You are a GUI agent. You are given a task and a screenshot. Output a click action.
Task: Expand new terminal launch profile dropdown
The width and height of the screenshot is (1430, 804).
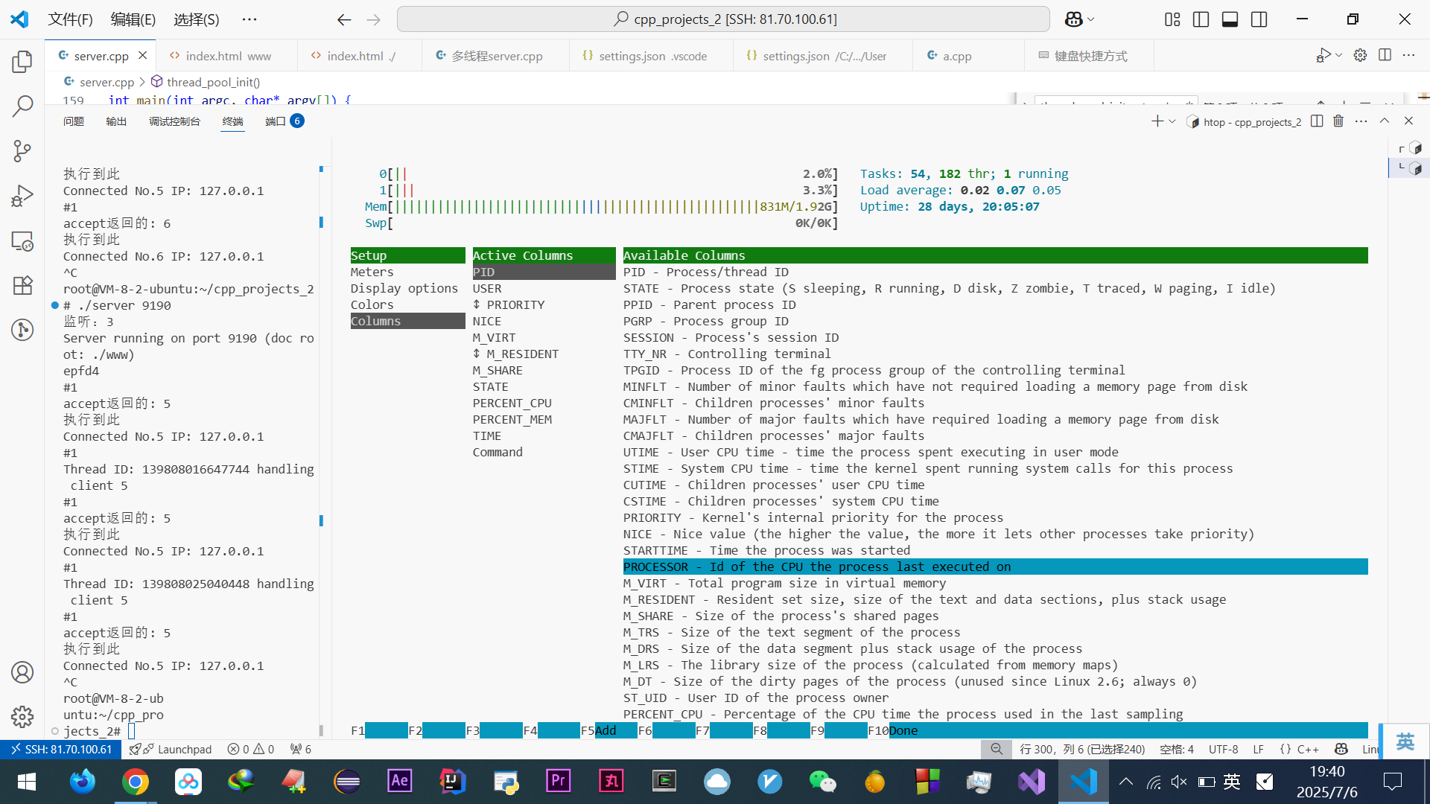(1172, 121)
